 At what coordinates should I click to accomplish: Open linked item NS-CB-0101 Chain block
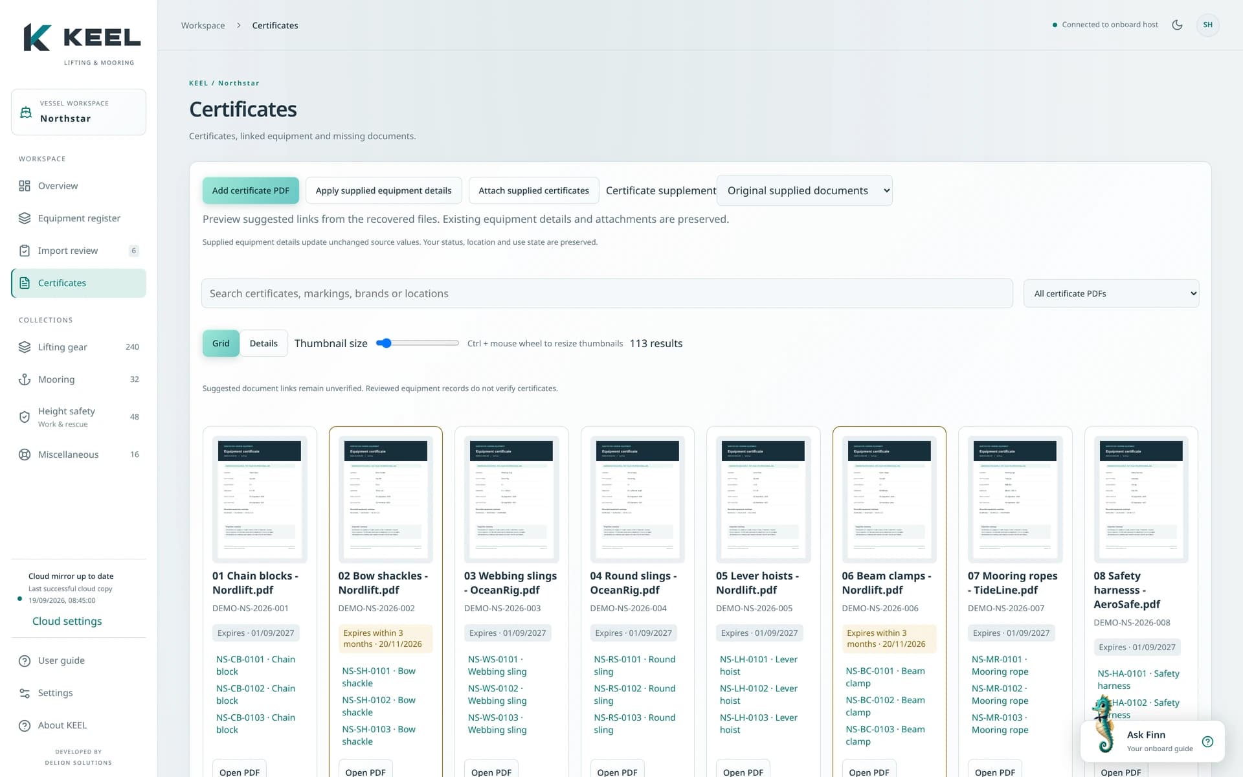[256, 665]
